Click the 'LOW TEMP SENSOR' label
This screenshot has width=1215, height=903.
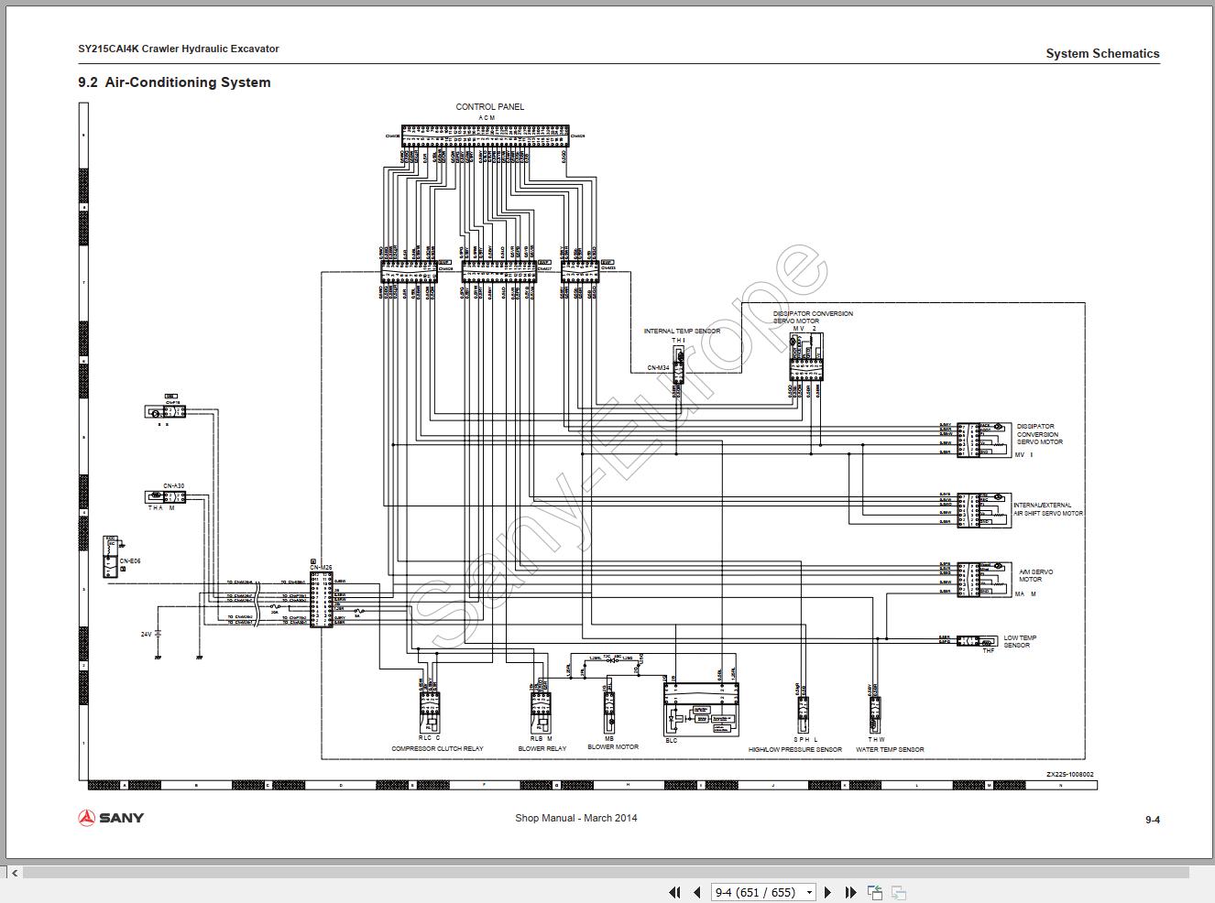click(x=1020, y=642)
